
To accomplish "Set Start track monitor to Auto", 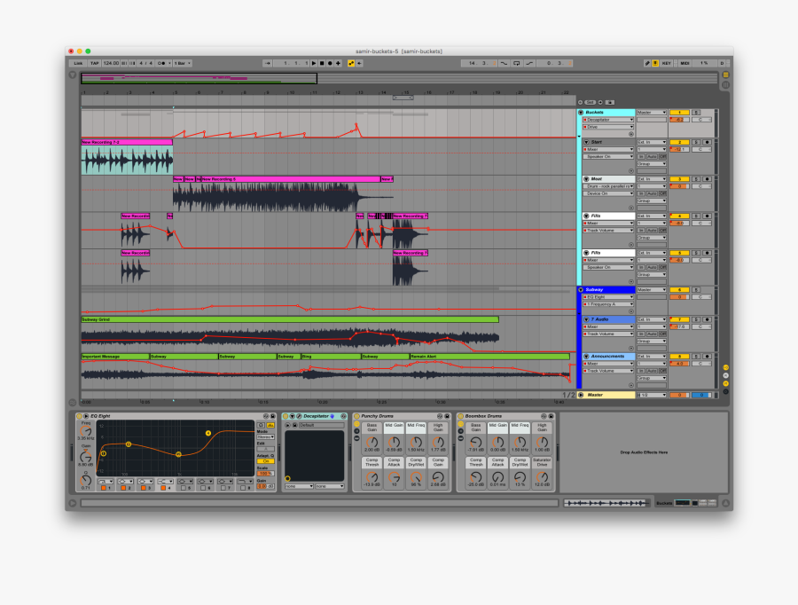I will click(x=652, y=157).
